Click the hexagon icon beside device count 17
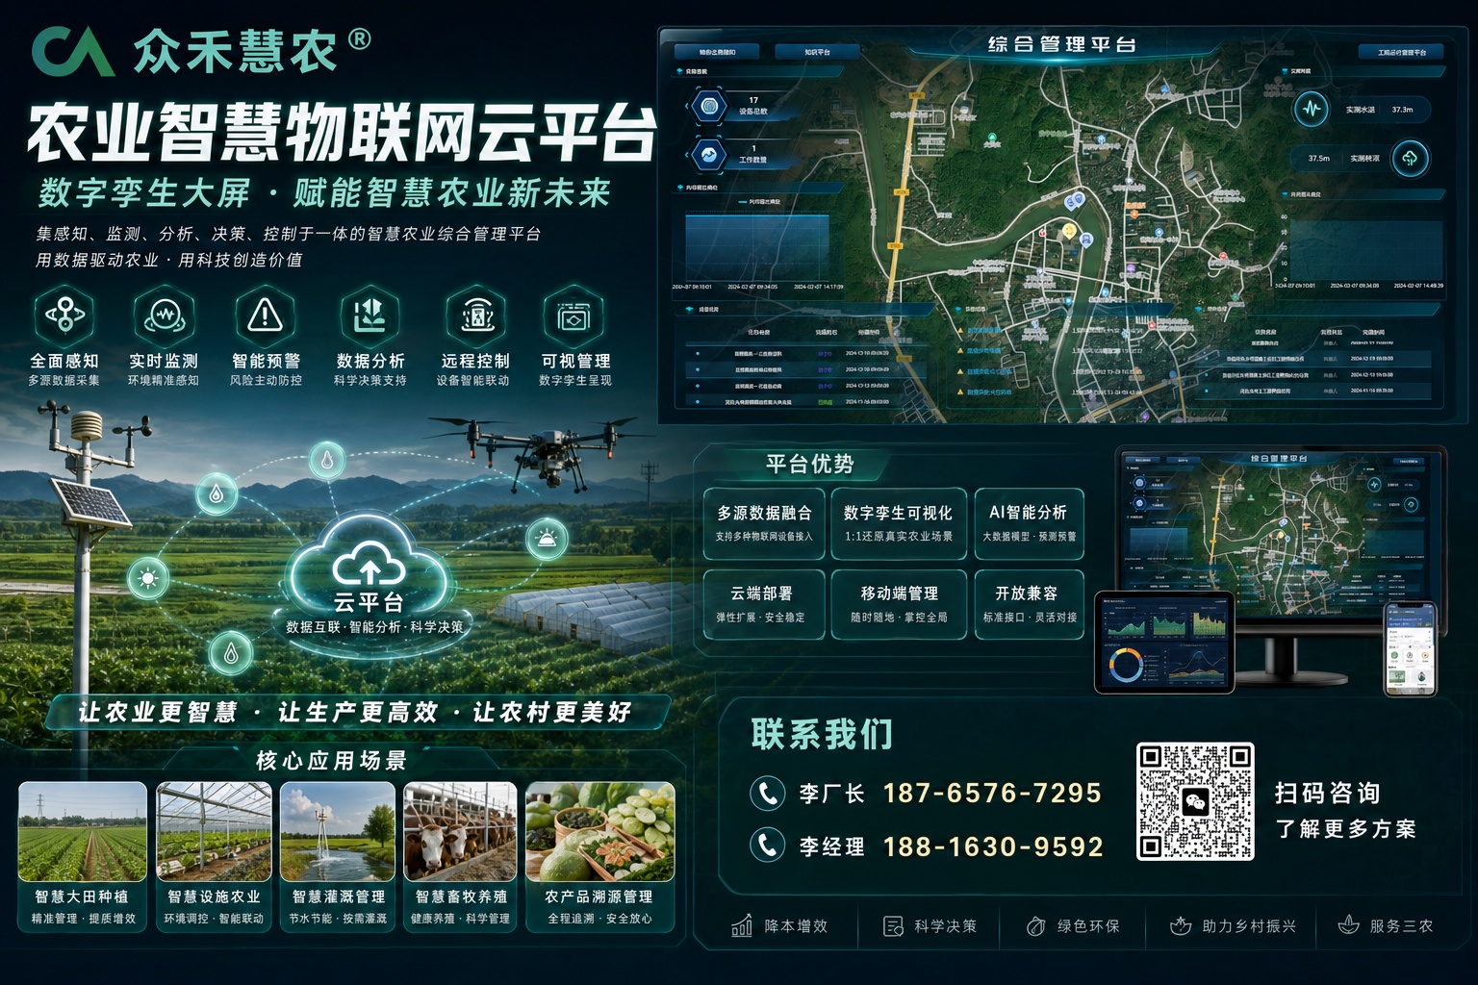The image size is (1478, 985). tap(710, 105)
